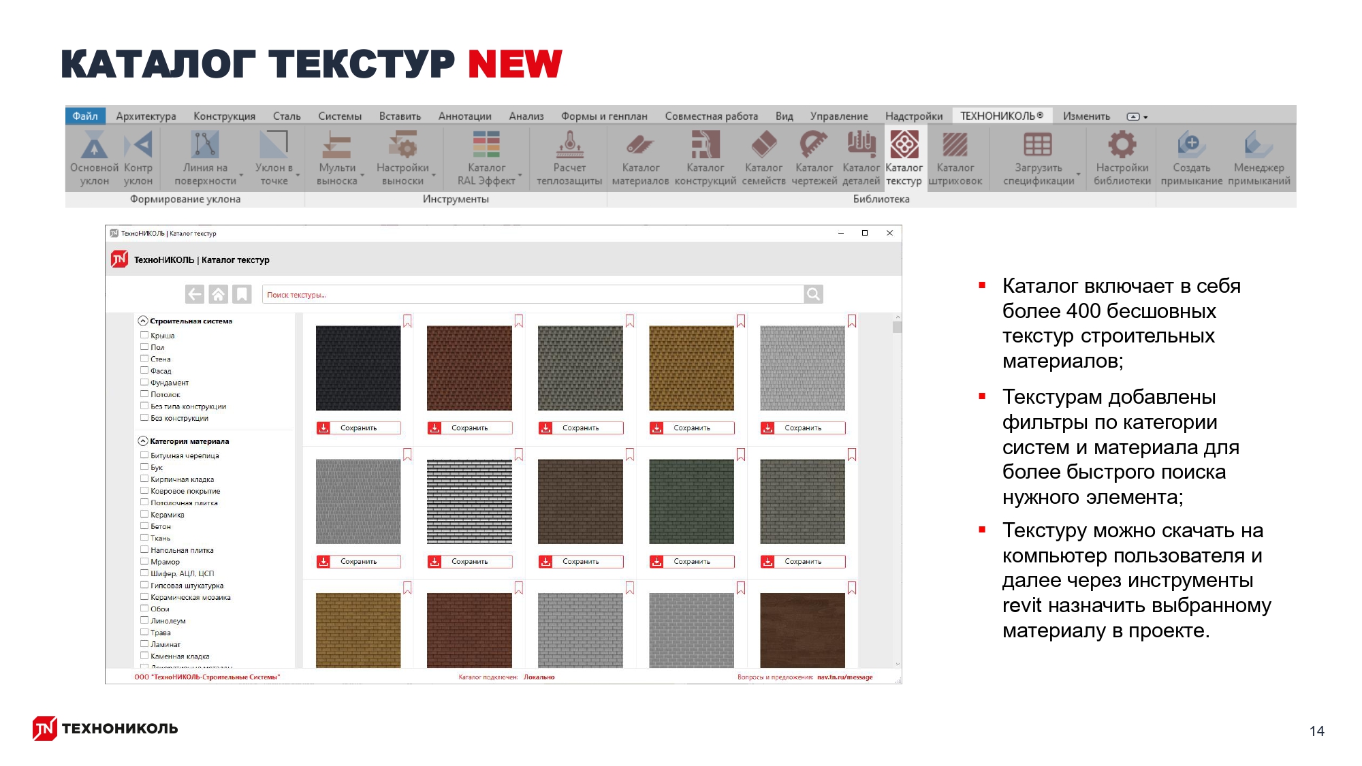
Task: Check the Кирпичная кладка filter
Action: tap(144, 479)
